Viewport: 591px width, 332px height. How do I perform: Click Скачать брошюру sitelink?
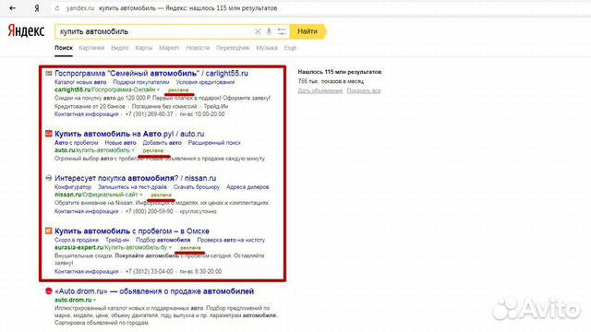pyautogui.click(x=197, y=187)
